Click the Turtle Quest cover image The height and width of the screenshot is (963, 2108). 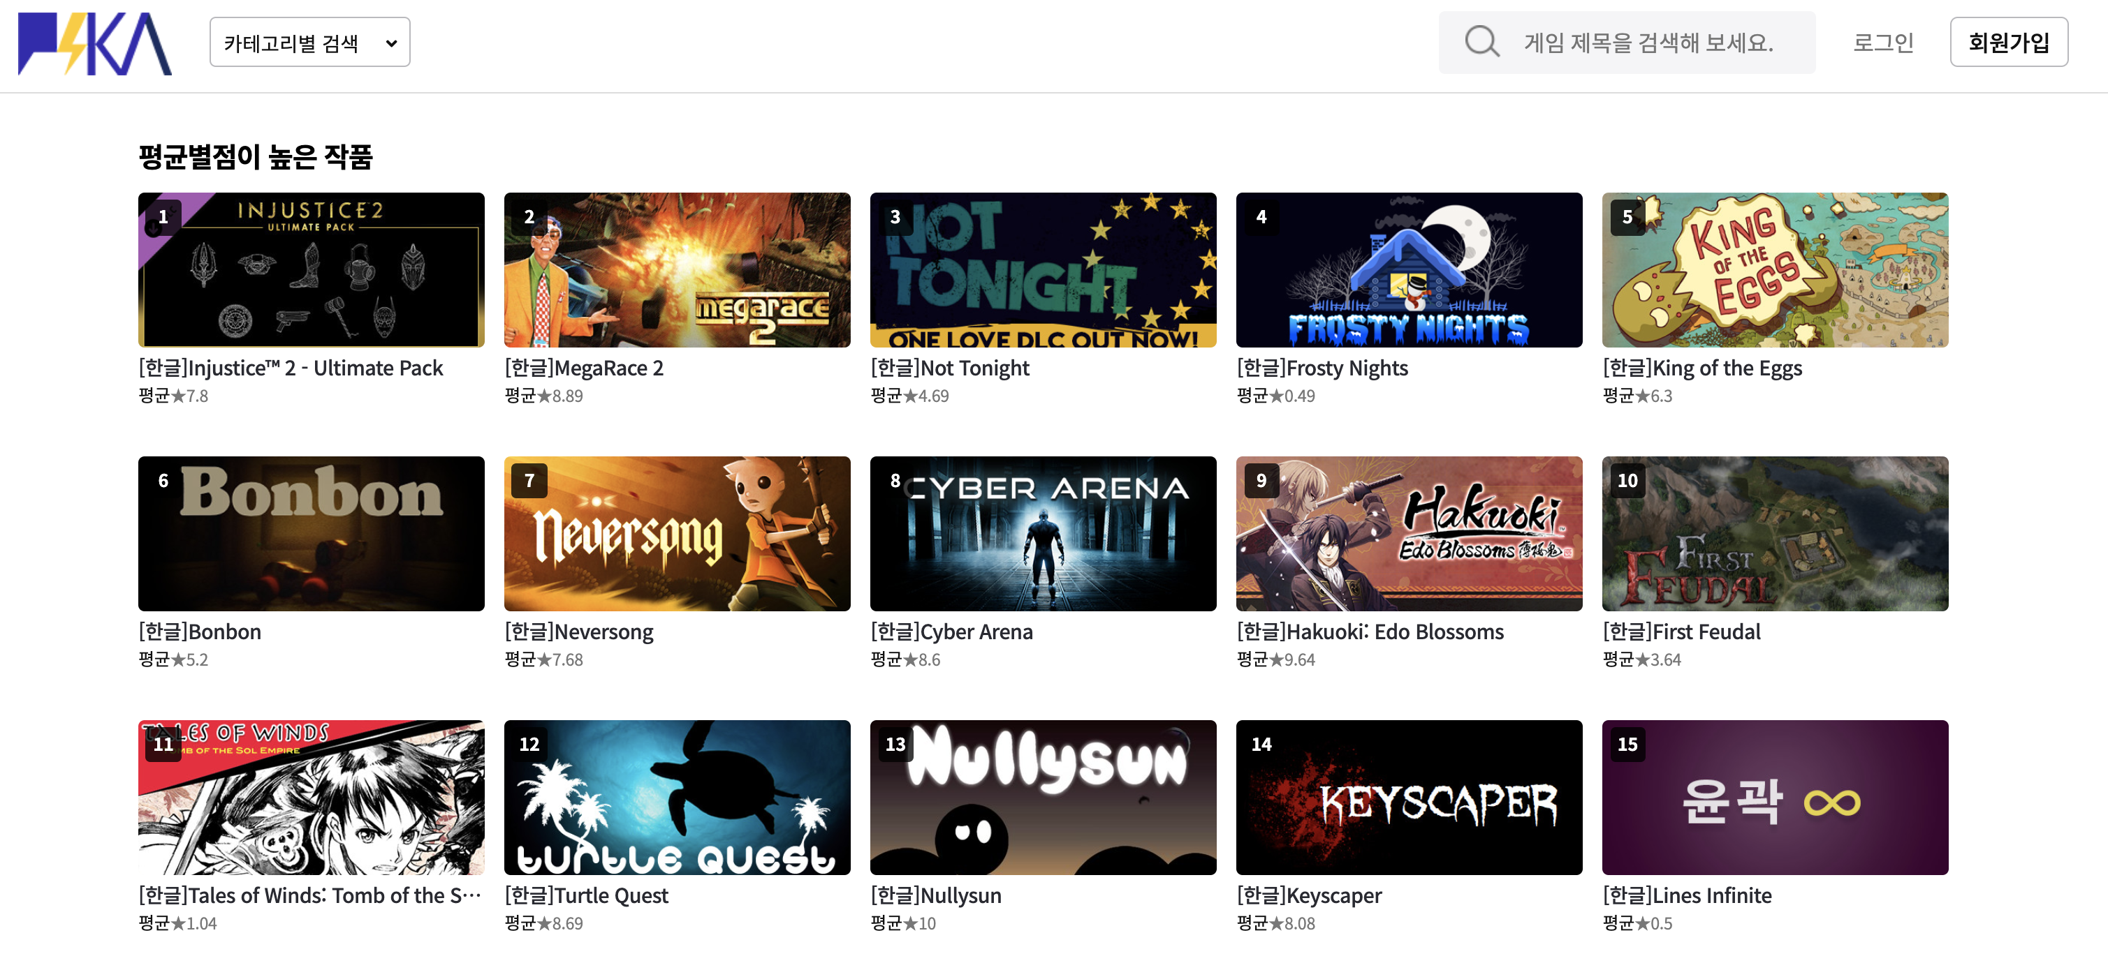tap(677, 797)
